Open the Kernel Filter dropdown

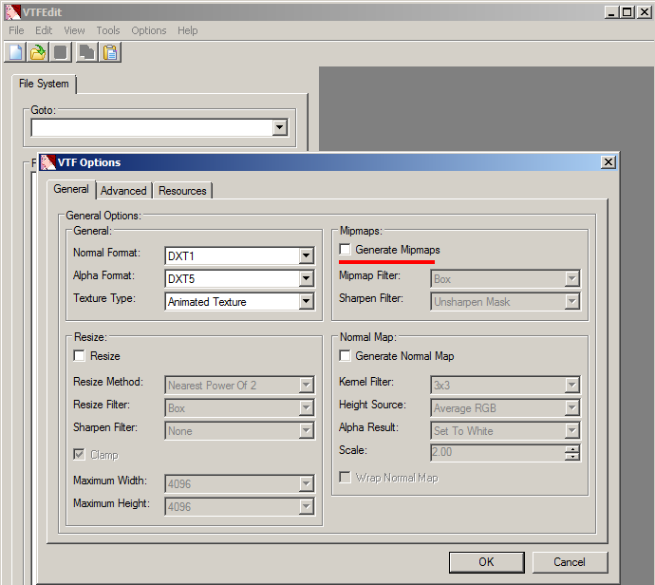[571, 385]
